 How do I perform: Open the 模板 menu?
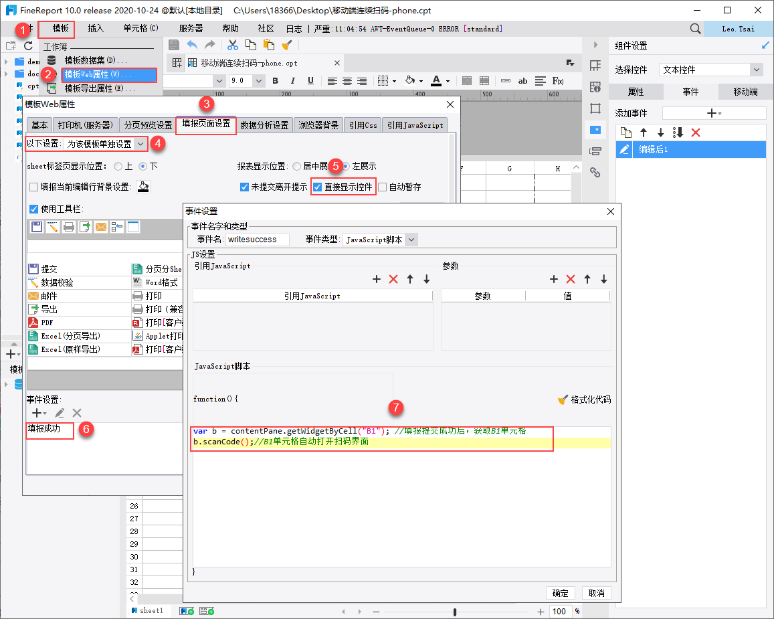(61, 29)
